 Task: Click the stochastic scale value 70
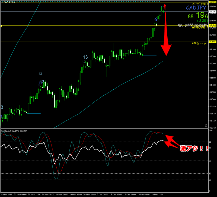pyautogui.click(x=210, y=148)
